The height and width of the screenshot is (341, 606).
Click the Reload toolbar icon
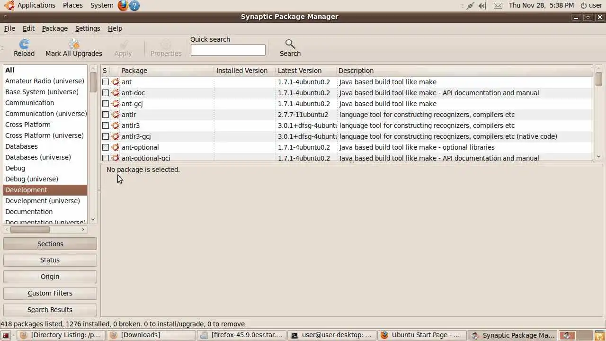point(24,44)
